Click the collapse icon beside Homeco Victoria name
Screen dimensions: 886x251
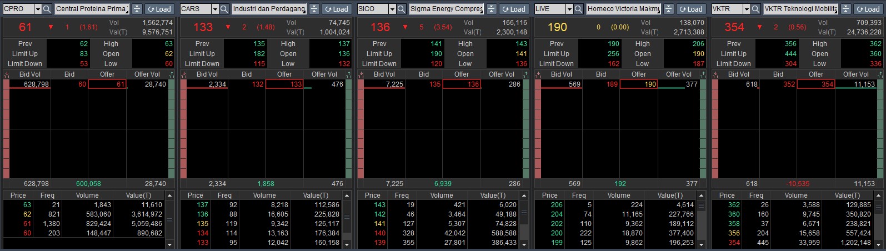click(669, 9)
